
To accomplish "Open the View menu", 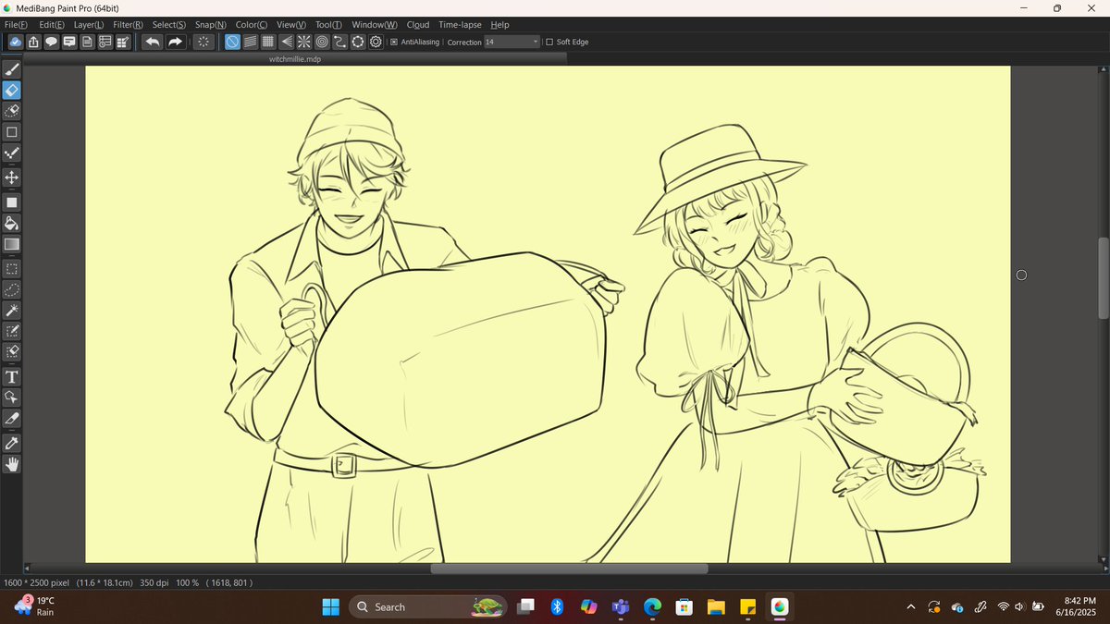I will [291, 25].
